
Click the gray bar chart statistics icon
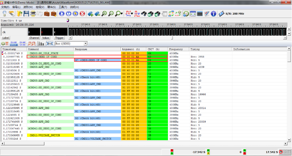(41, 43)
